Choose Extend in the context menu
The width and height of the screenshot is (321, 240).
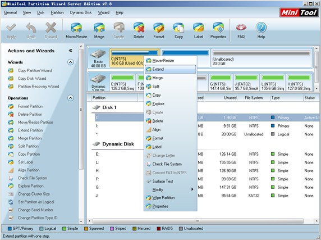click(x=171, y=69)
